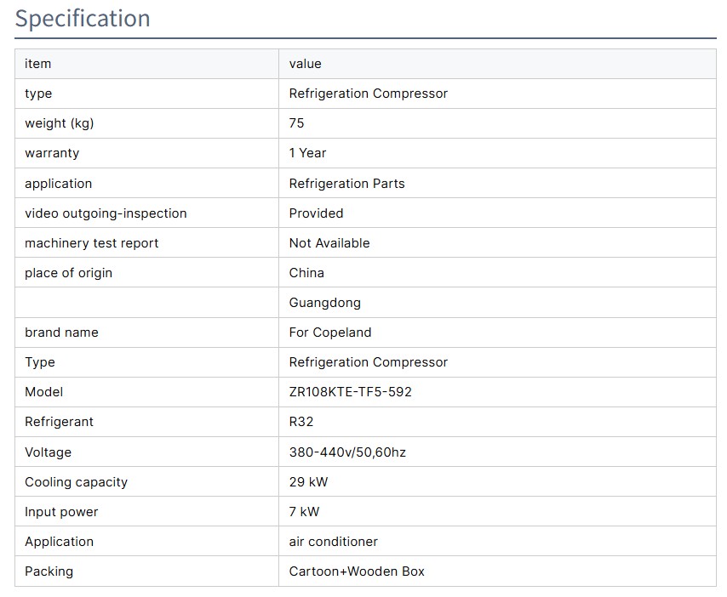Click the 7 kW input power value
This screenshot has width=727, height=597.
pyautogui.click(x=304, y=512)
